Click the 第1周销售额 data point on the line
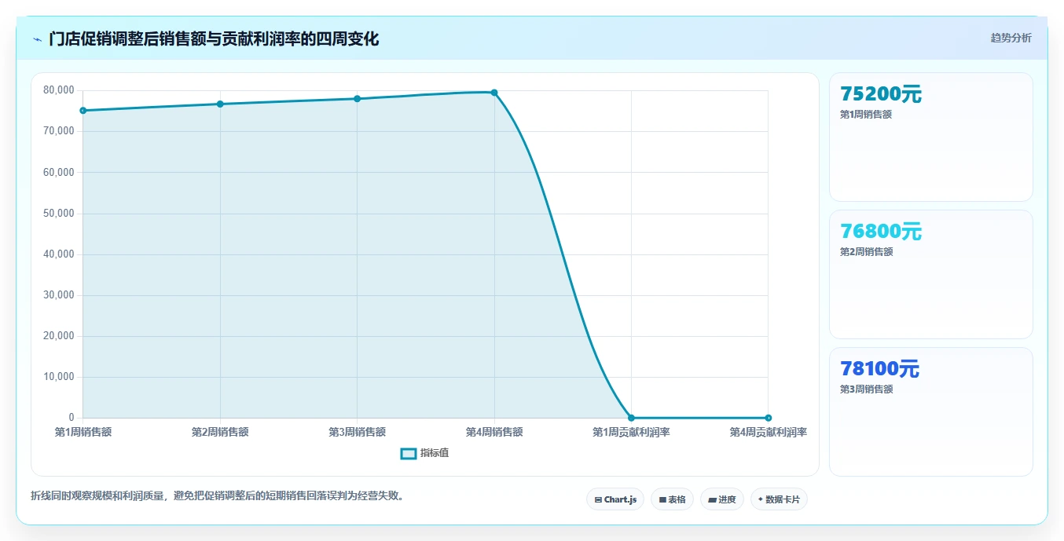The width and height of the screenshot is (1064, 541). (83, 111)
